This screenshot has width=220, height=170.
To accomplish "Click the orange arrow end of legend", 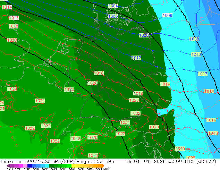I will (x=103, y=165).
